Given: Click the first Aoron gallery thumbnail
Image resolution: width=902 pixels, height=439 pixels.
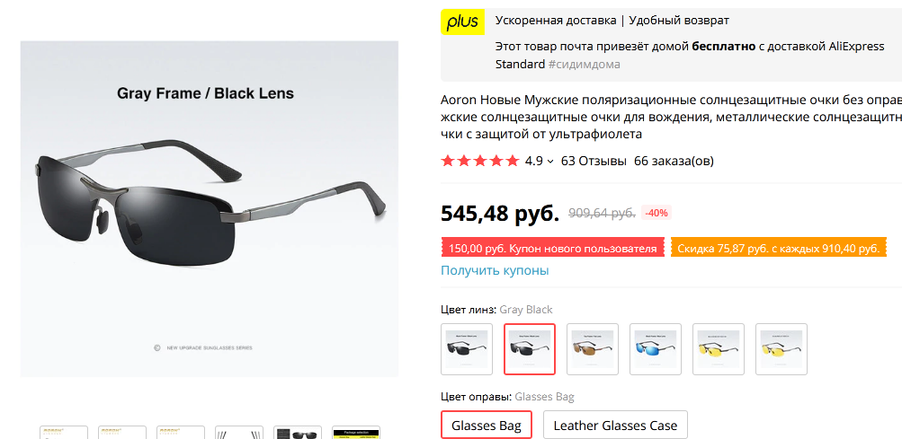Looking at the screenshot, I should click(63, 432).
